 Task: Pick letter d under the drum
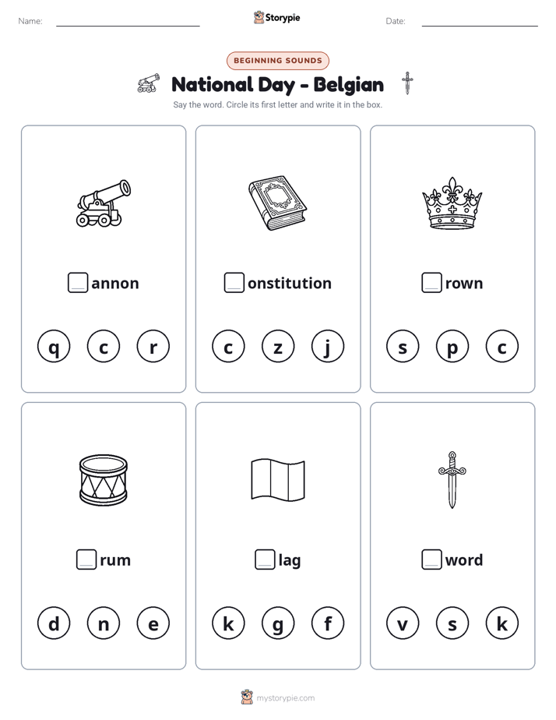[x=54, y=623]
